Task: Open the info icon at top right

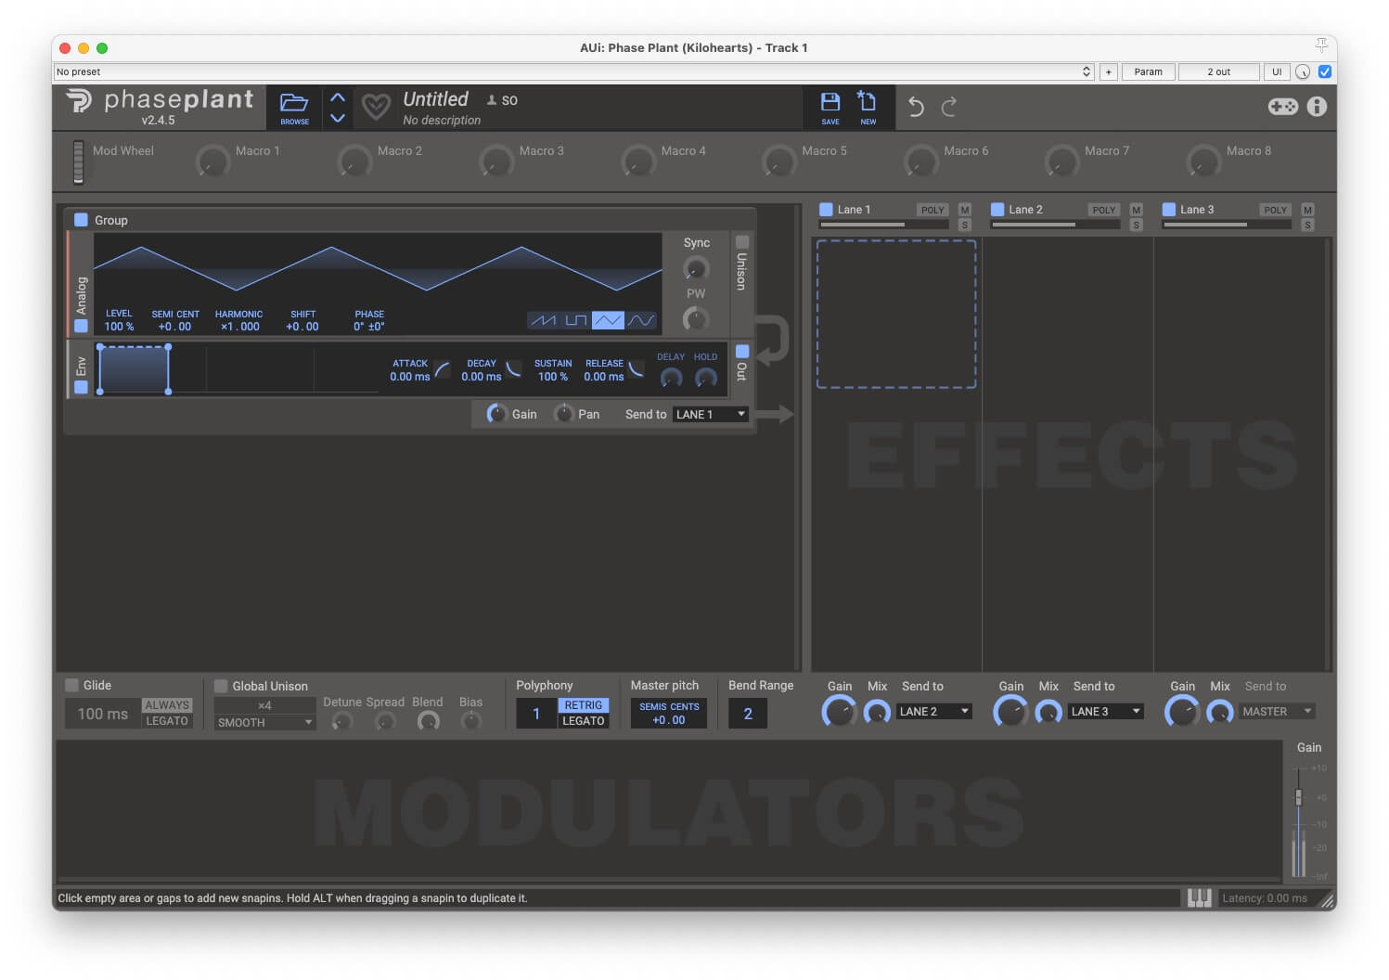Action: pos(1317,107)
